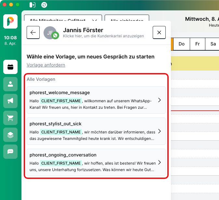
Task: Open the shopping cart section
Action: pos(10,118)
